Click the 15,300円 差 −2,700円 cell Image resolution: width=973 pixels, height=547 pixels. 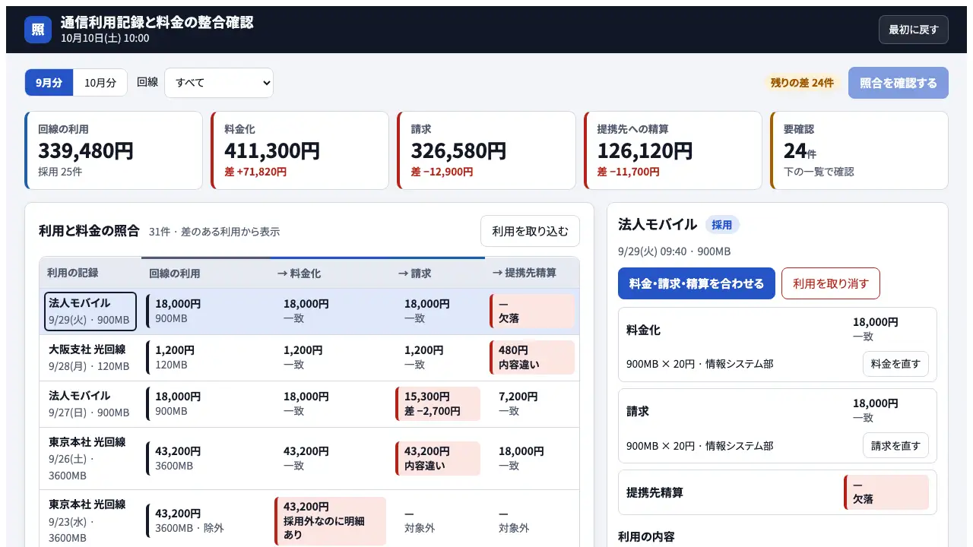(x=438, y=404)
